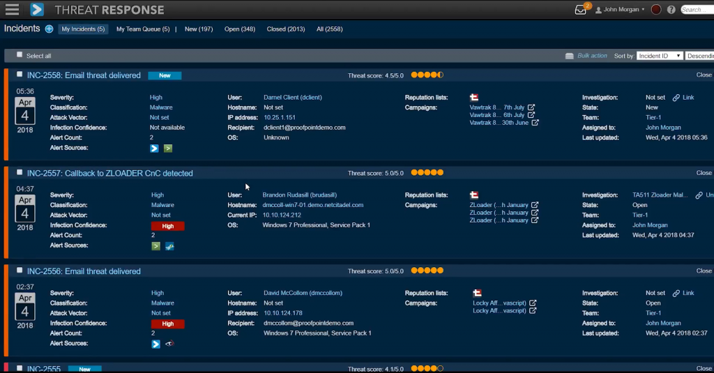The height and width of the screenshot is (373, 714).
Task: Click investigation link chain icon for INC-2556
Action: click(676, 293)
